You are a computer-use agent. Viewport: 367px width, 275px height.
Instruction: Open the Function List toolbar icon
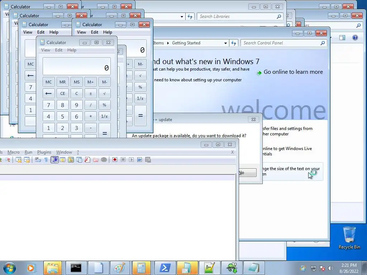click(x=87, y=160)
